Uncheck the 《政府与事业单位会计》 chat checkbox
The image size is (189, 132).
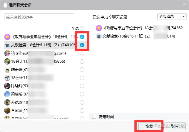coord(82,37)
